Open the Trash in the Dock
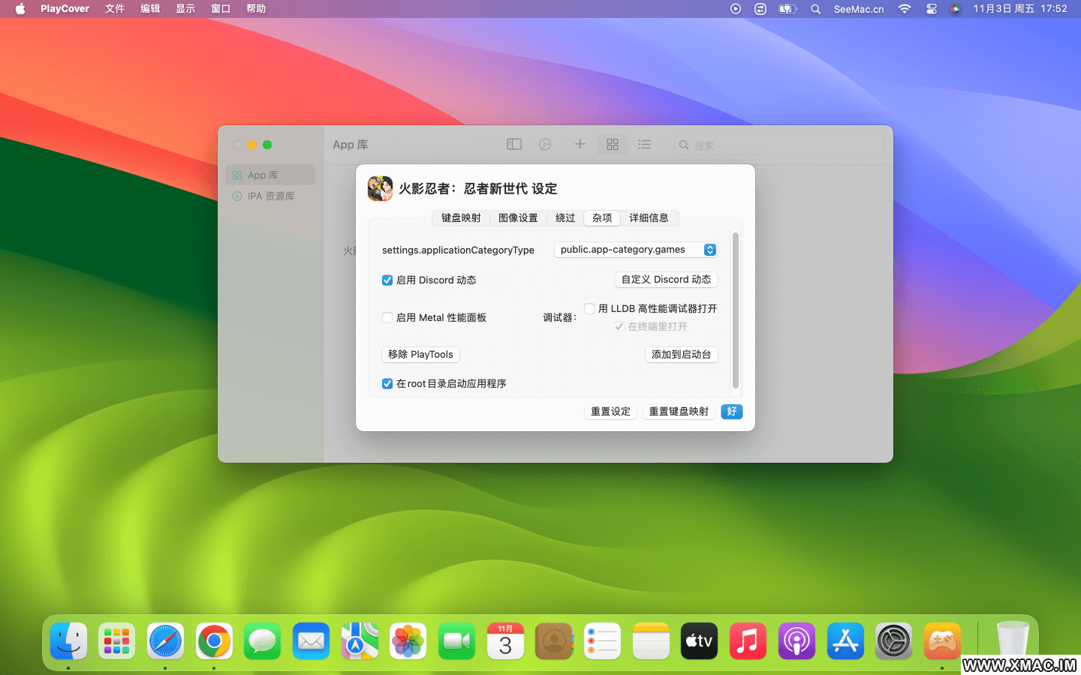Screen dimensions: 1081x675 [x=1013, y=640]
